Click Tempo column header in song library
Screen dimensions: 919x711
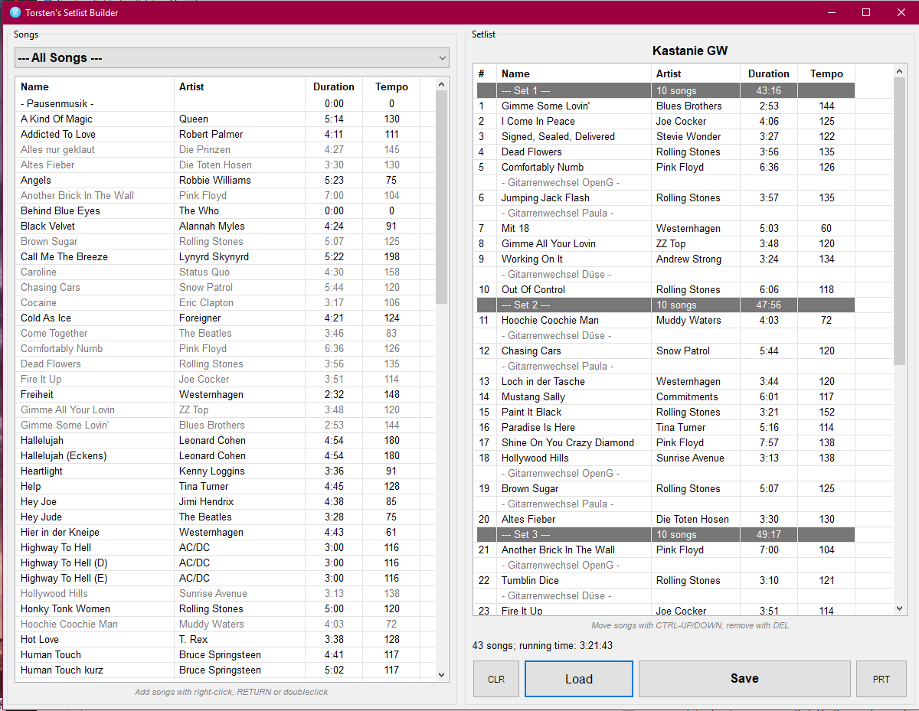coord(391,86)
